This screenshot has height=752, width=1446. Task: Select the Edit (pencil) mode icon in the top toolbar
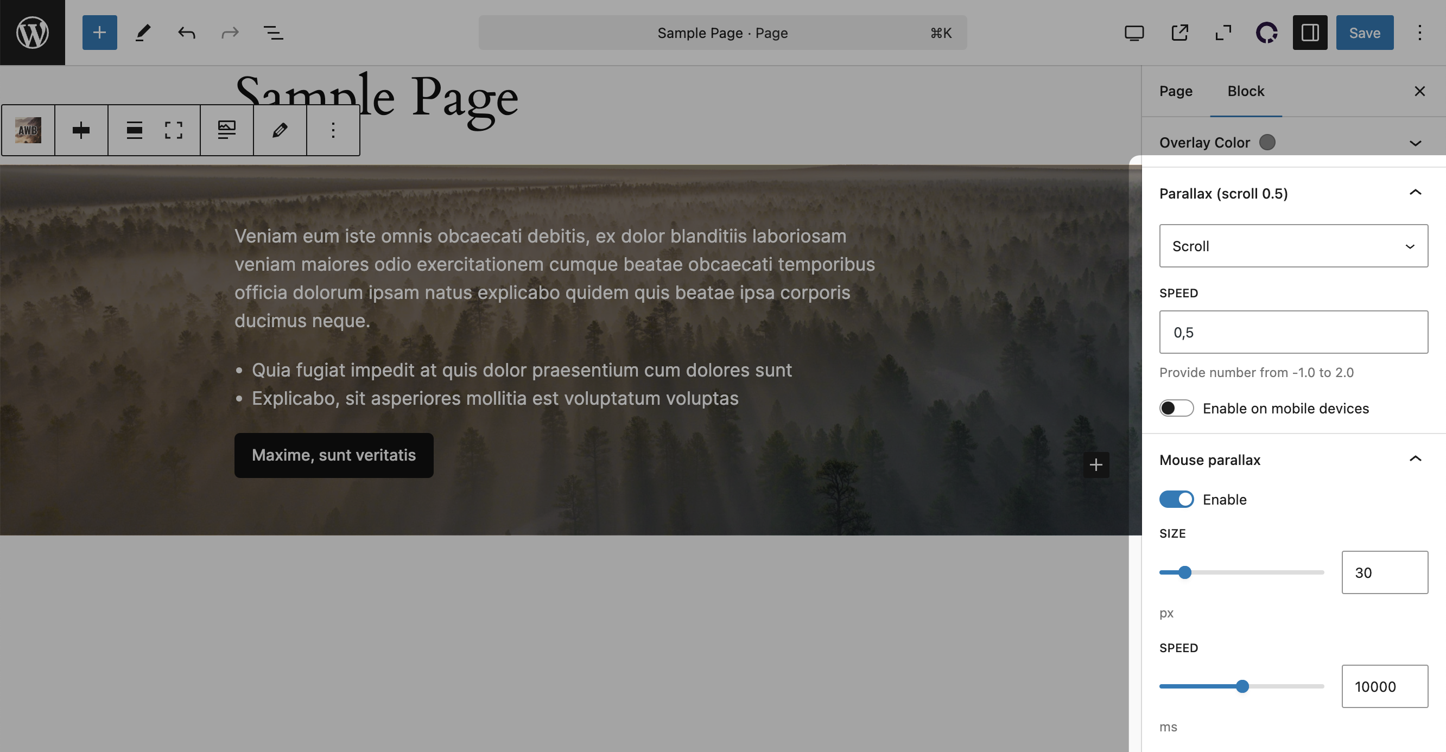tap(142, 32)
